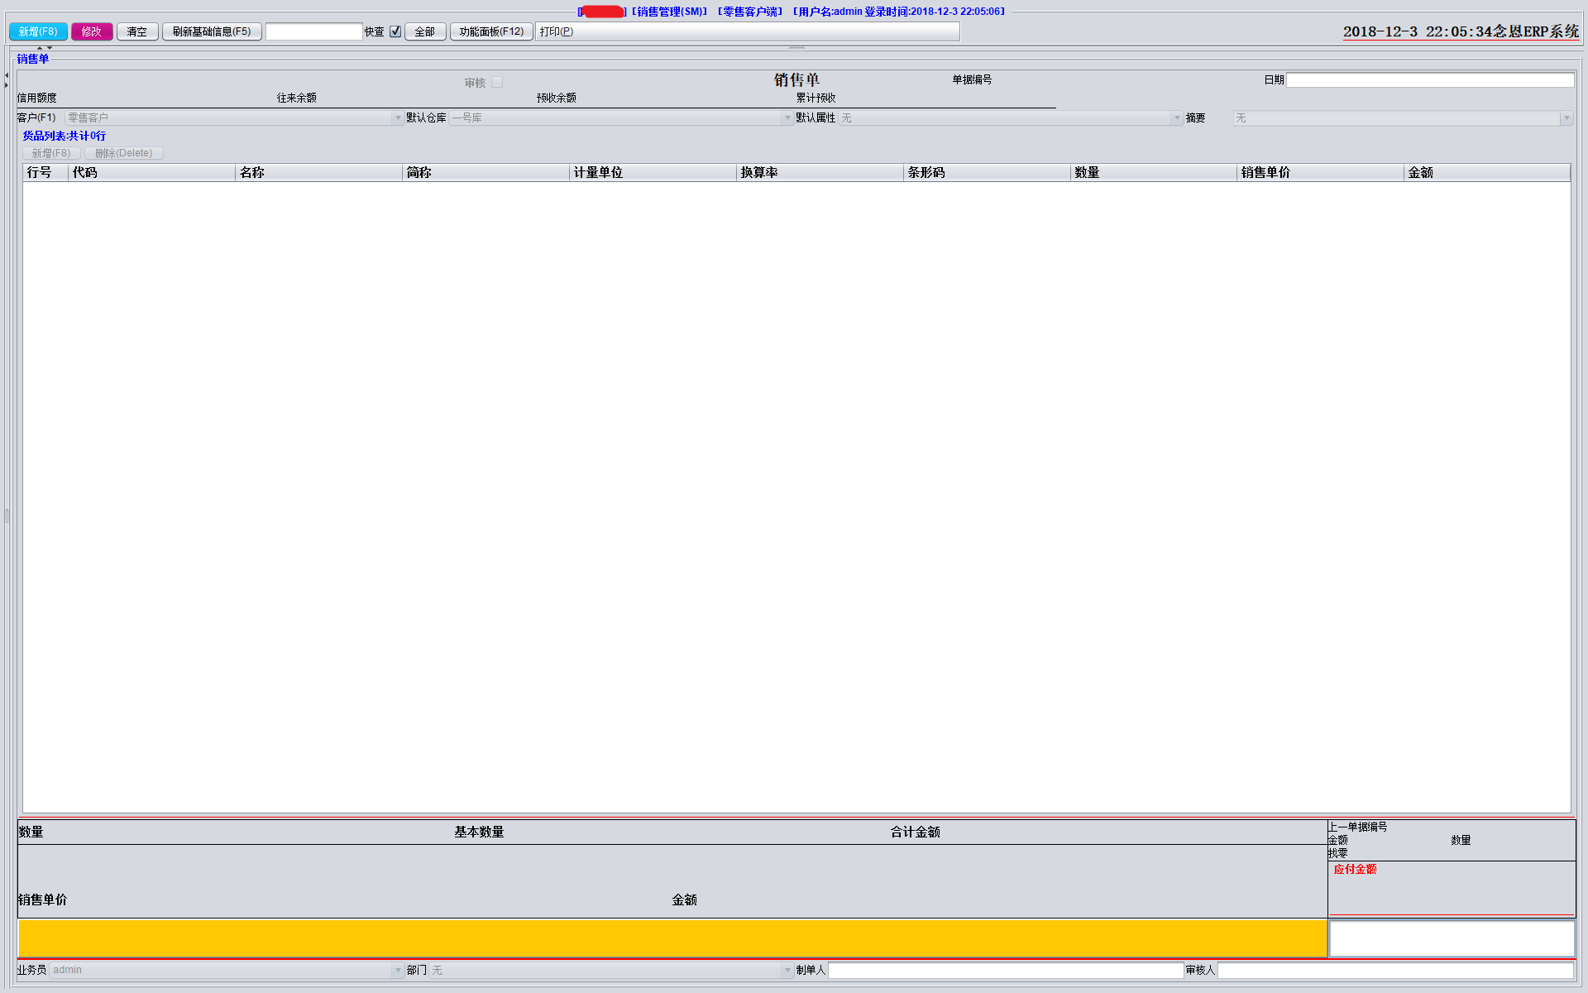Click the magenta 修改 button
1588x993 pixels.
[x=92, y=31]
